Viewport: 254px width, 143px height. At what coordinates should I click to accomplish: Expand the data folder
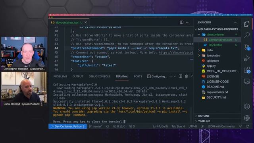pyautogui.click(x=217, y=50)
